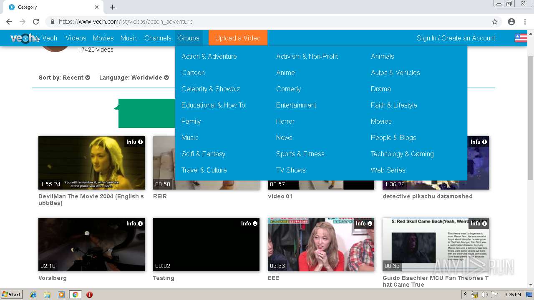Viewport: 534px width, 300px height.
Task: Bookmark this page with the star icon
Action: pyautogui.click(x=495, y=22)
